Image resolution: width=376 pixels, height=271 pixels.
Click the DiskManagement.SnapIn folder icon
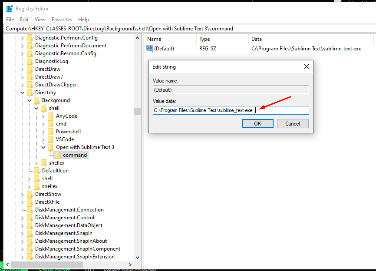(30, 233)
